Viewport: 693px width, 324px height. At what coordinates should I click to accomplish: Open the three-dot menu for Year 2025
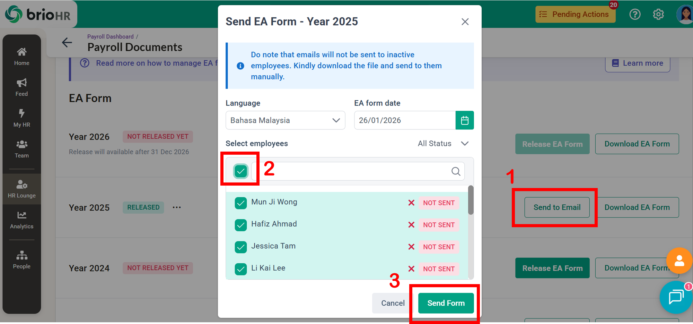[177, 207]
